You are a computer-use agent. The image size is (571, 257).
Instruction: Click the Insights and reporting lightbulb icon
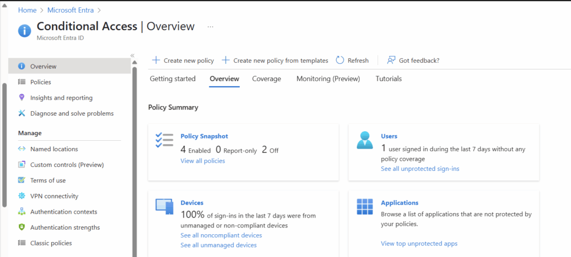[22, 97]
